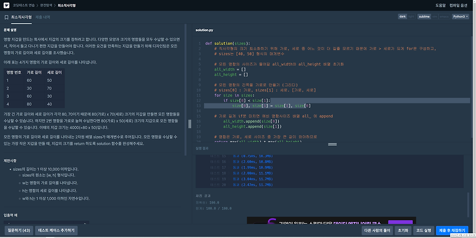
Task: Open 다른 사람의 풀이
Action: click(377, 230)
